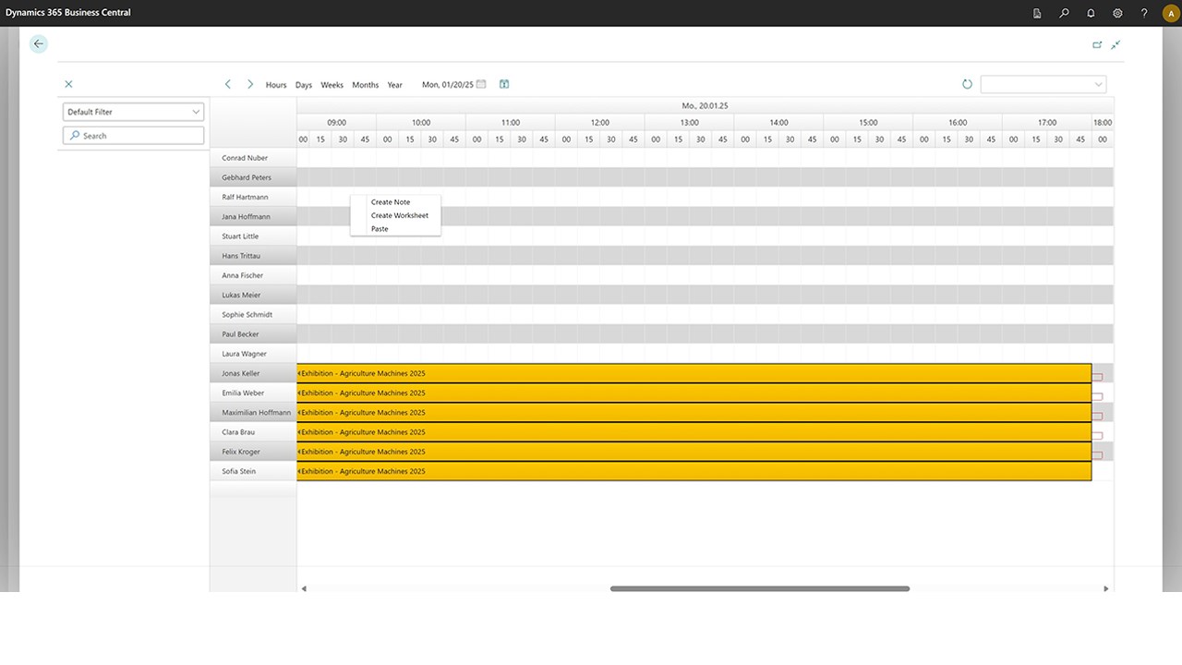The width and height of the screenshot is (1182, 665).
Task: Check the box beside Clara Brau's exhibition bar
Action: [x=1096, y=434]
